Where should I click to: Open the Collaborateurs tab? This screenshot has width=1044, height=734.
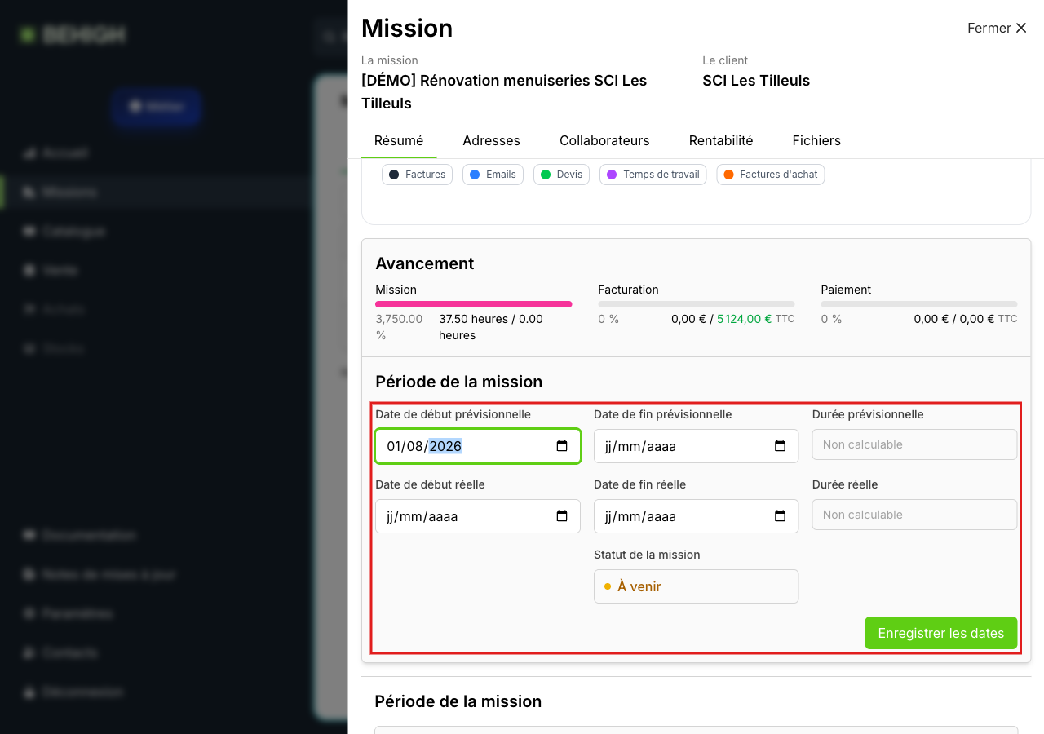pyautogui.click(x=604, y=140)
